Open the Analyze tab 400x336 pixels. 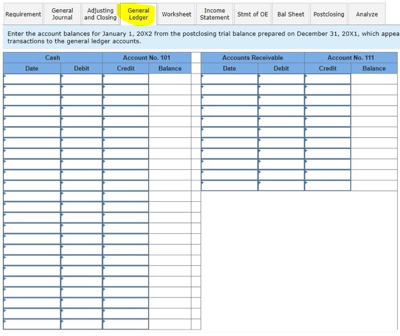coord(367,14)
